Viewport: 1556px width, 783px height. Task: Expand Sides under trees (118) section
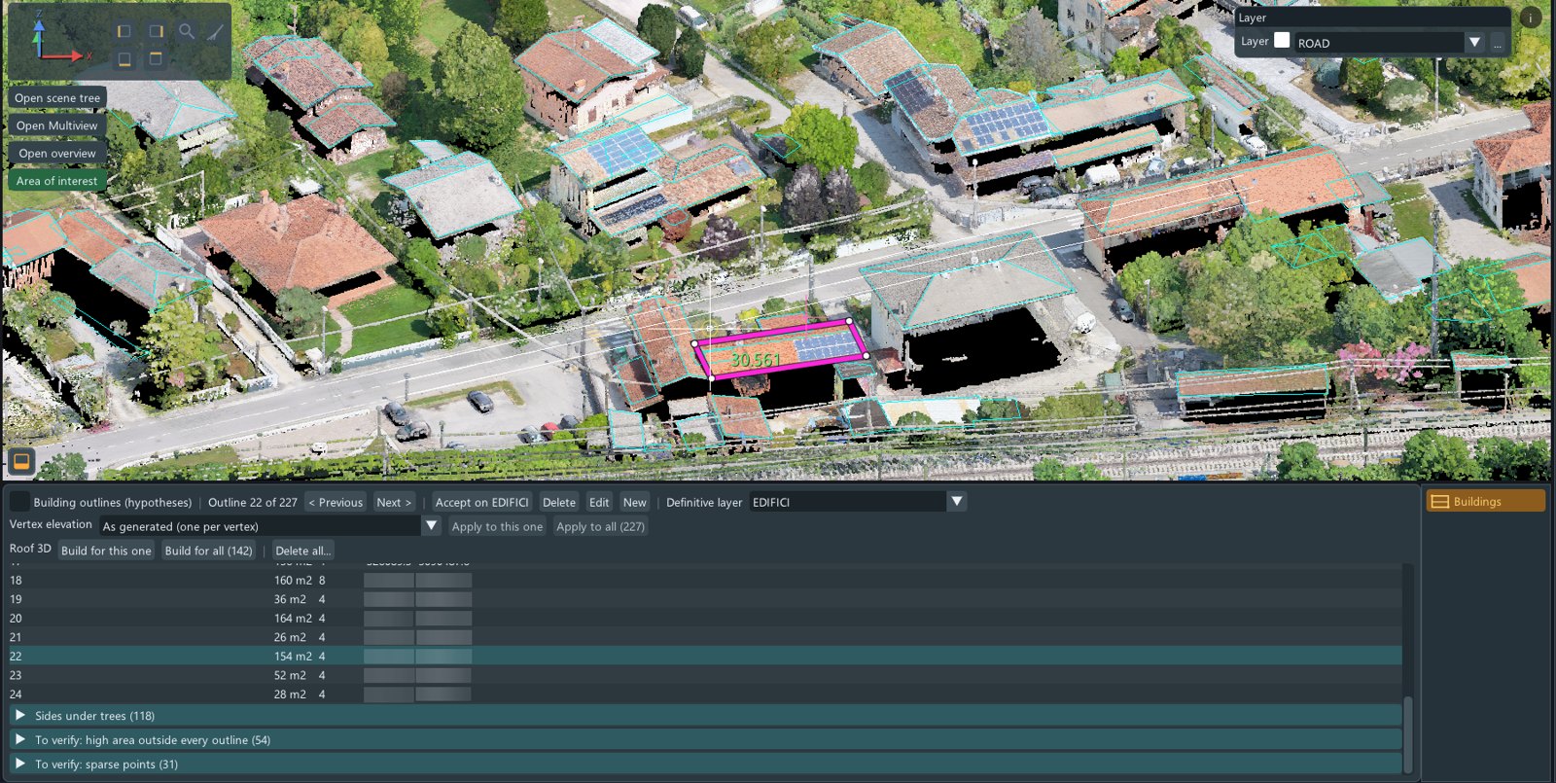(x=705, y=715)
